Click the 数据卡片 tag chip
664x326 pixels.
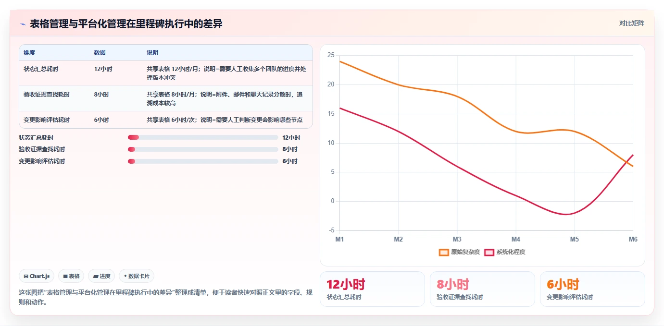tap(137, 276)
